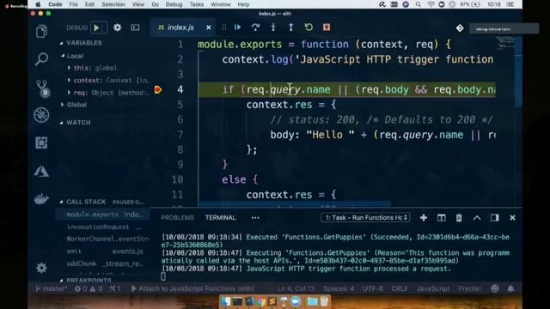
Task: Collapse the Watch section
Action: pos(61,123)
